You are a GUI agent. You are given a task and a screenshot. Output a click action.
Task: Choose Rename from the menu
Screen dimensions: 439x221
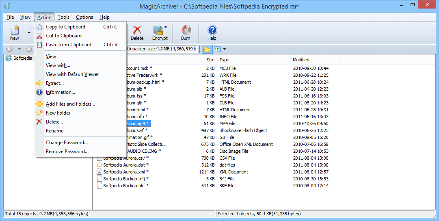pyautogui.click(x=81, y=131)
